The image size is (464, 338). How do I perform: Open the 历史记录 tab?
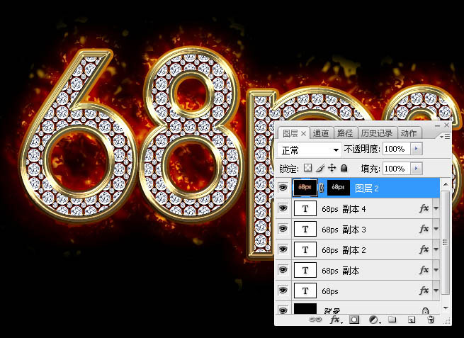pyautogui.click(x=375, y=133)
